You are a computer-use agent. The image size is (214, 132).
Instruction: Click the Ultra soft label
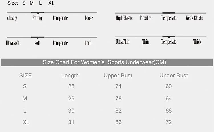12,43
